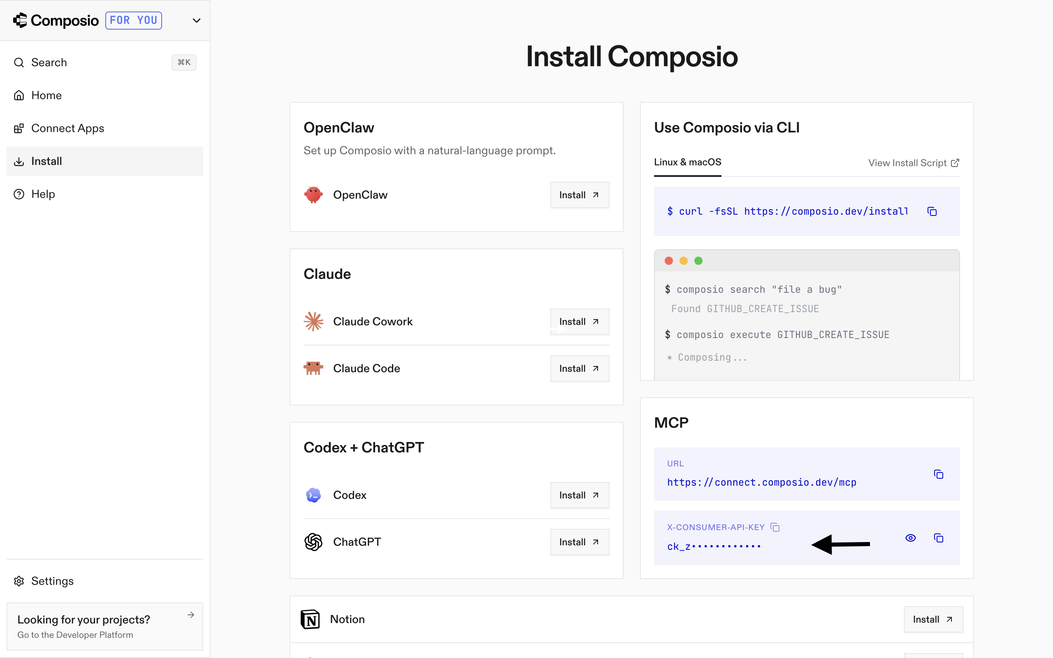
Task: Select the Install sidebar item
Action: (x=105, y=161)
